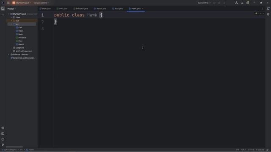Open the Services tool window
Viewport: 271px width, 152px height.
point(3,128)
